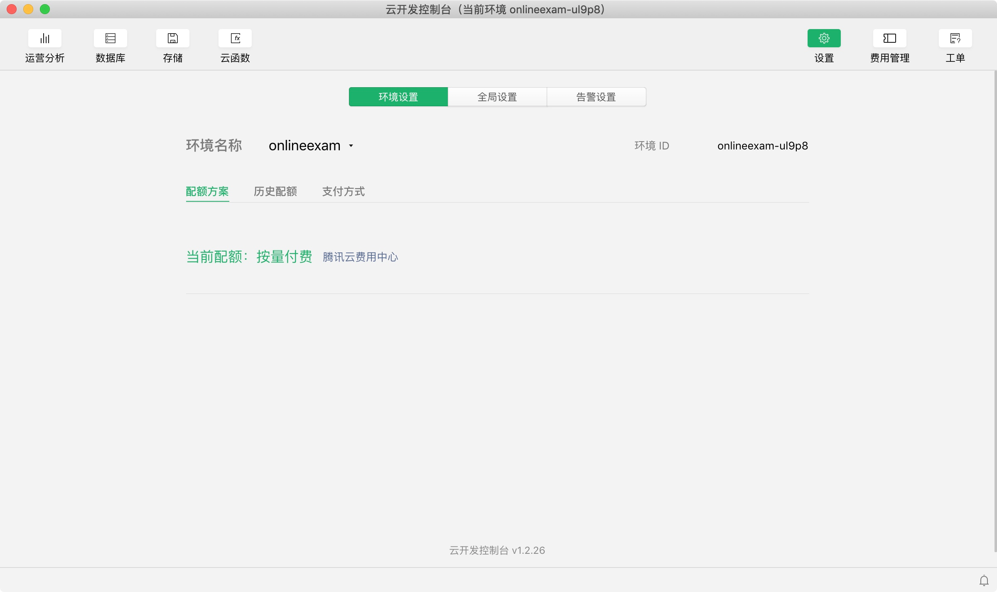Open the 腾讯云费用中心 link
Screen dimensions: 997x592
(x=360, y=257)
